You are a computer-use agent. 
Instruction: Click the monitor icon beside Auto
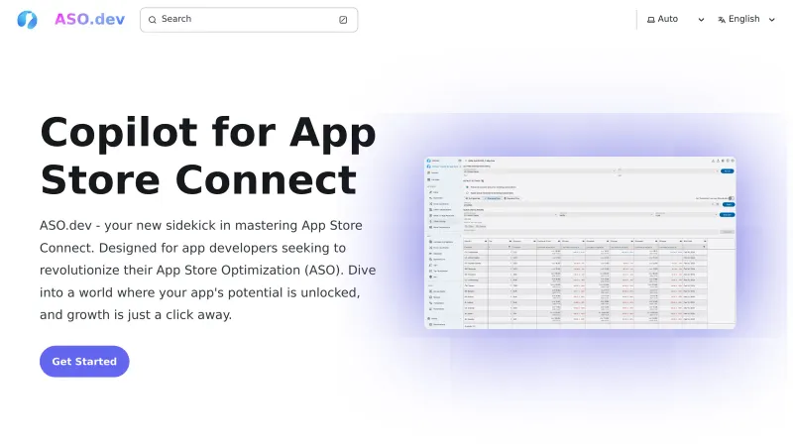coord(651,20)
